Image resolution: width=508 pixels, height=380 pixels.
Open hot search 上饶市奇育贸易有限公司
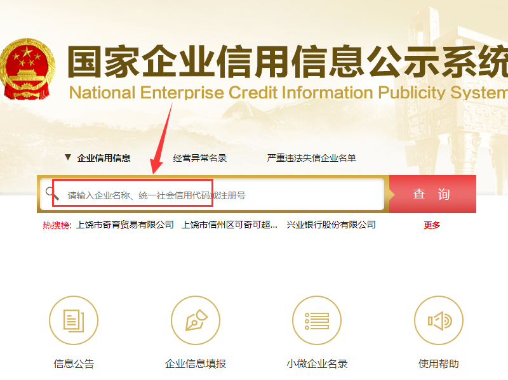pos(124,225)
